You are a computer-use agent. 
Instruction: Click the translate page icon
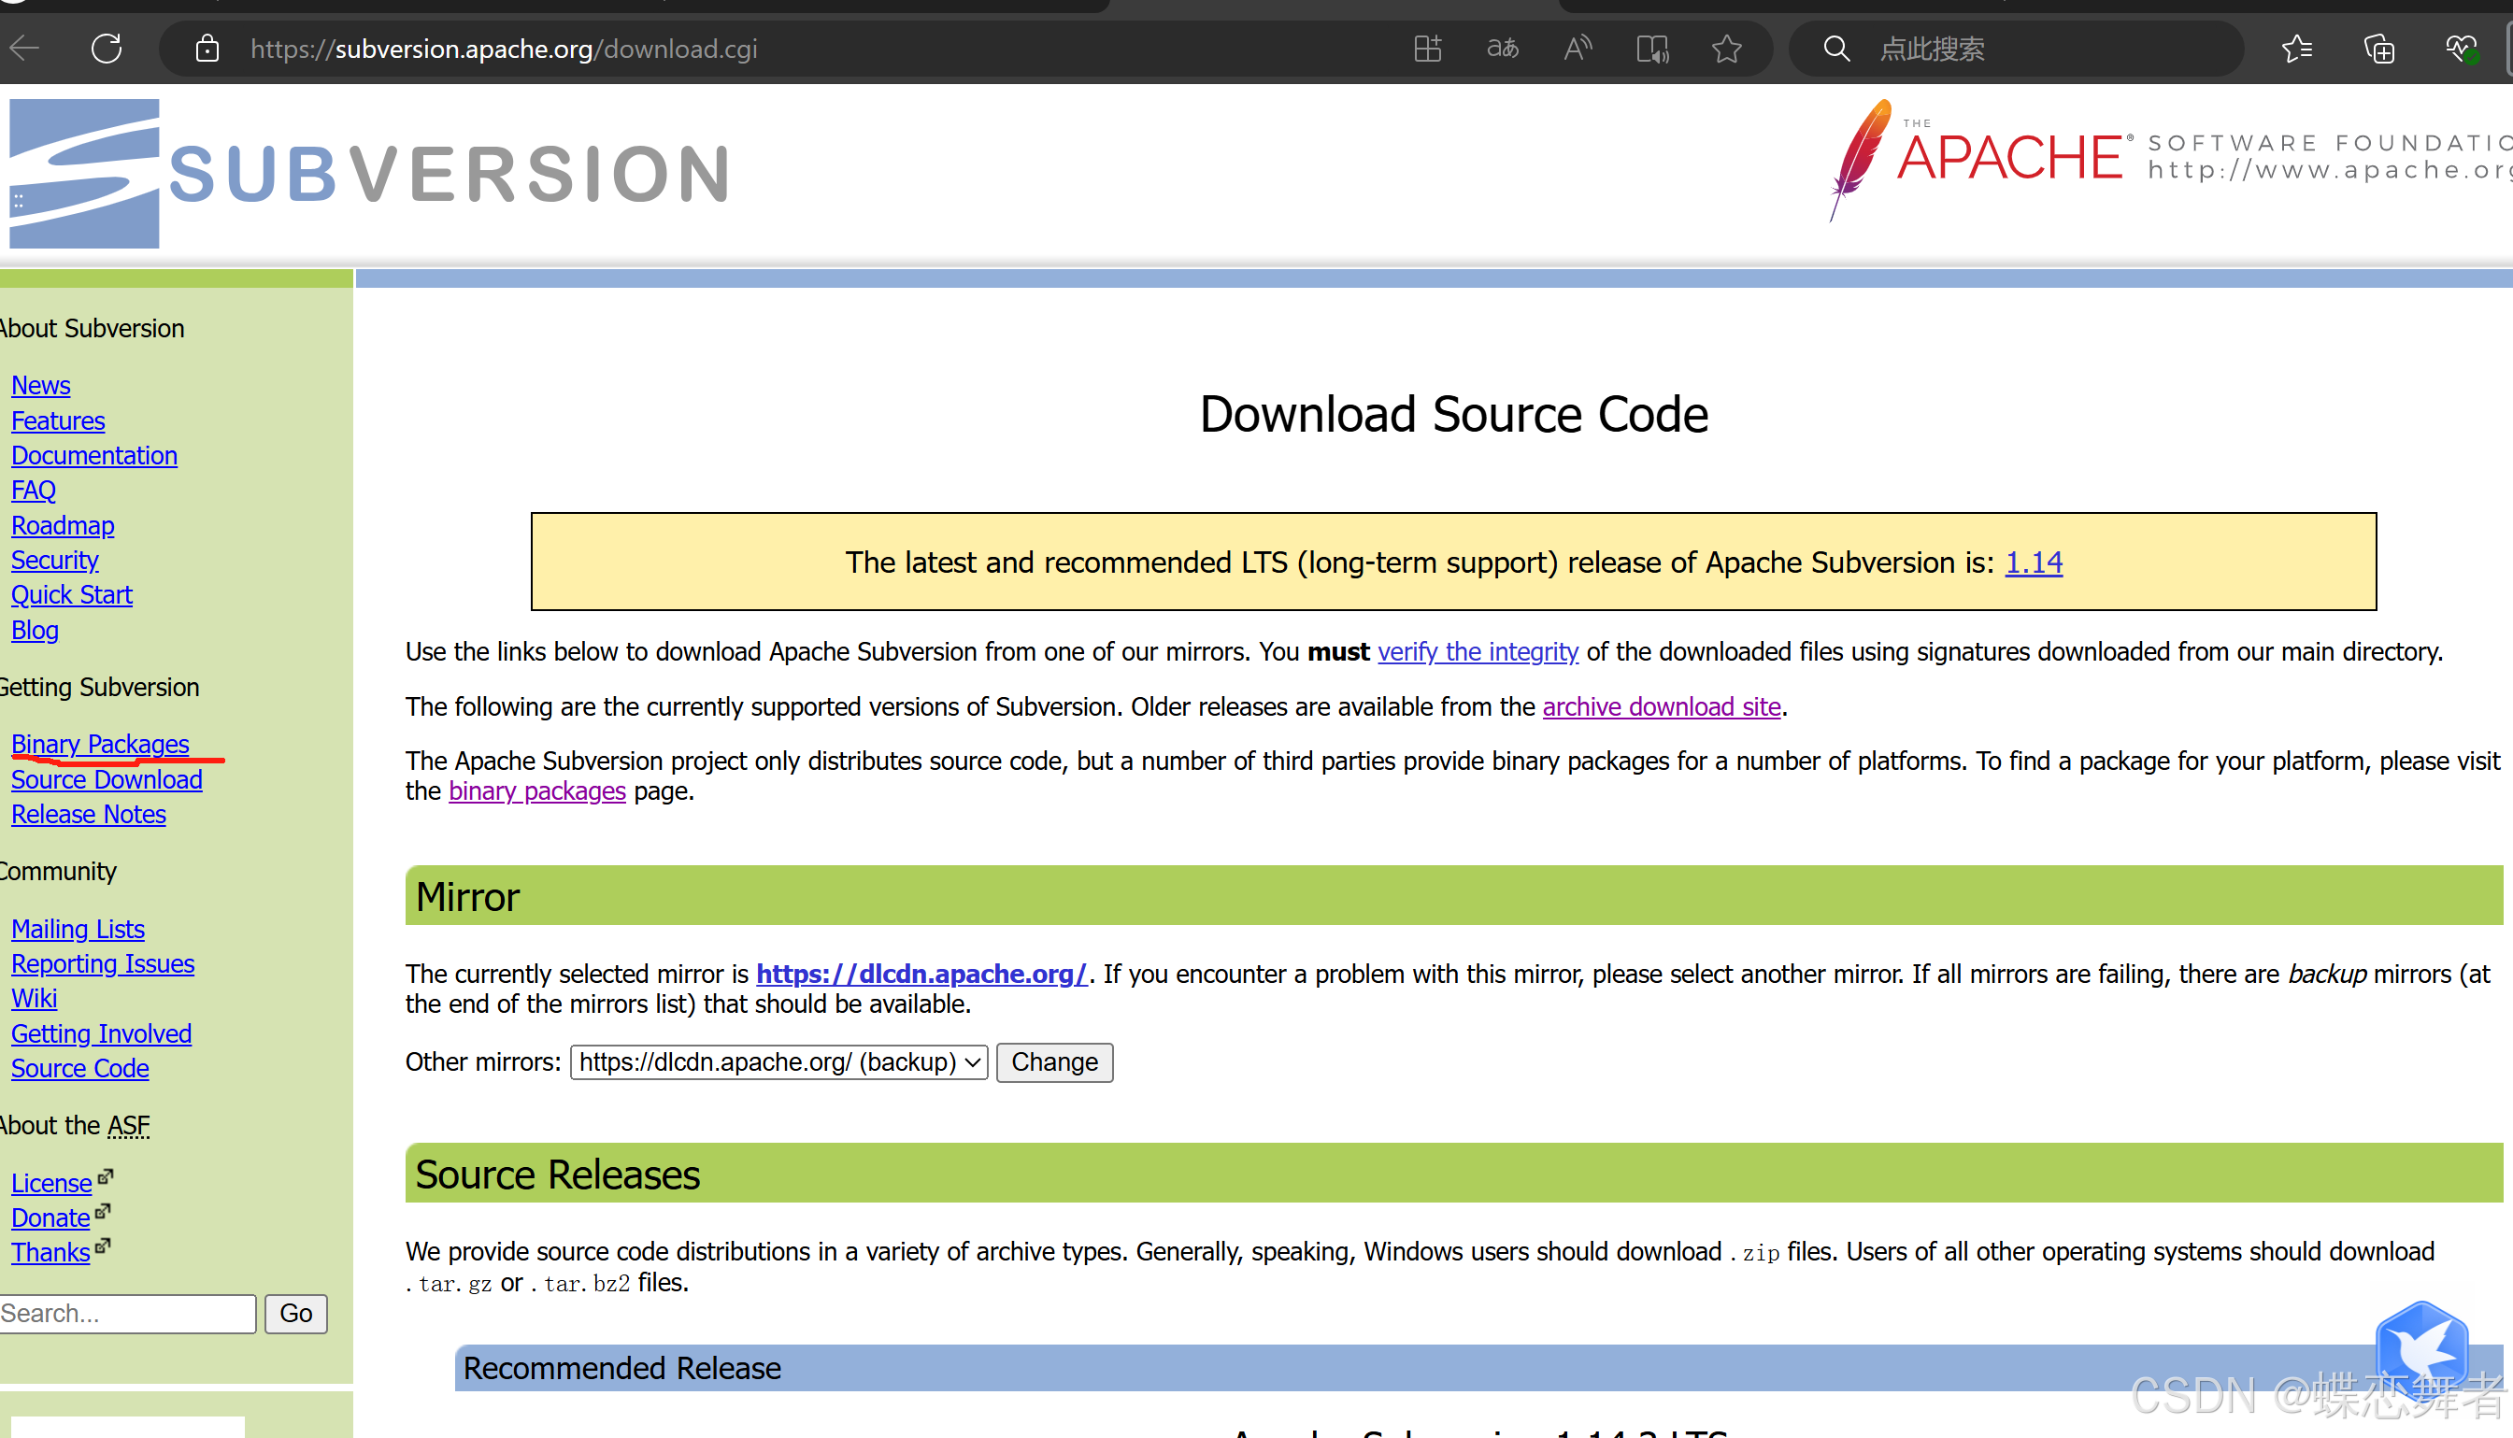click(1503, 49)
